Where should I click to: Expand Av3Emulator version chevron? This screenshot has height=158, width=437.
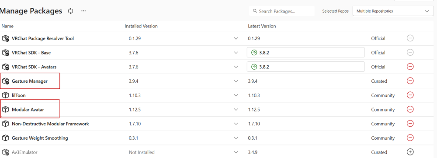click(x=236, y=152)
